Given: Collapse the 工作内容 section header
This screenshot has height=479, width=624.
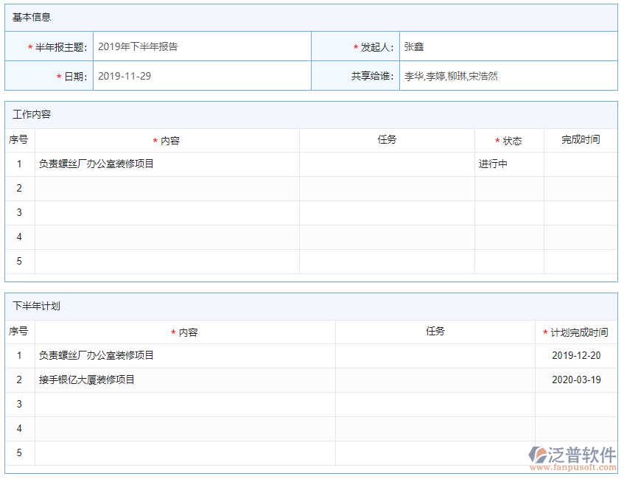Looking at the screenshot, I should point(29,114).
